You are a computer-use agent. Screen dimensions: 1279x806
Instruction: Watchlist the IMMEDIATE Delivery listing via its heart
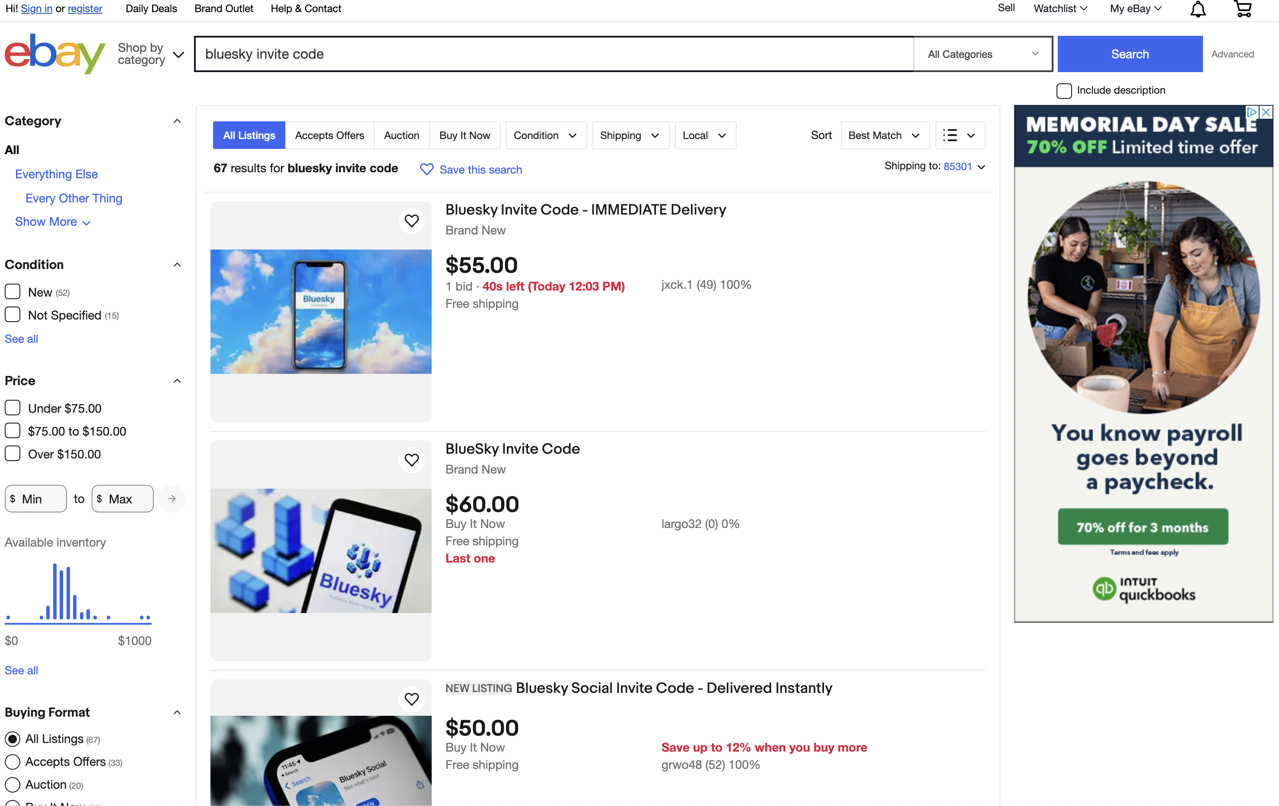412,221
